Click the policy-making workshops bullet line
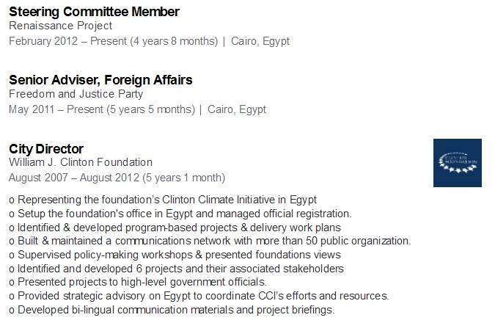The image size is (495, 323). click(x=175, y=255)
